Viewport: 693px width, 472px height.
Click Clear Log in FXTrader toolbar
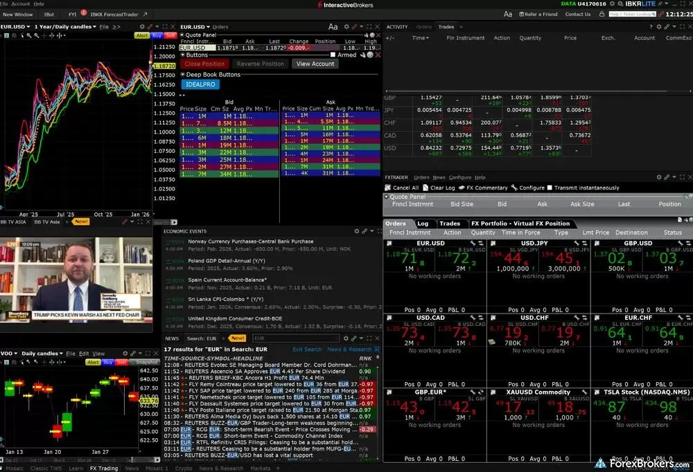click(439, 188)
